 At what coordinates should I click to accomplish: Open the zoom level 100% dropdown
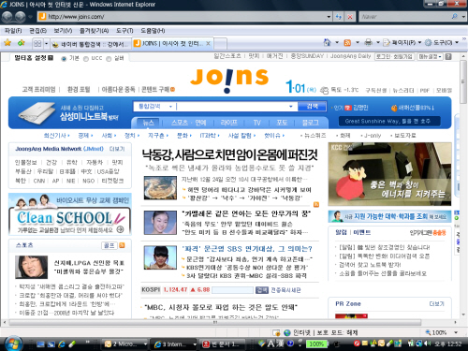click(x=456, y=332)
